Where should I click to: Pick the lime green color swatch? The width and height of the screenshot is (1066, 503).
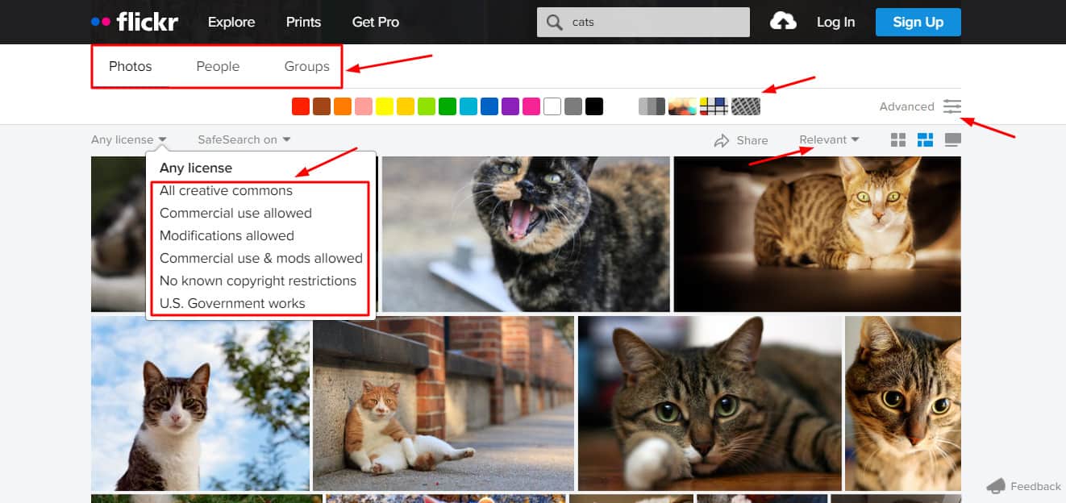pos(427,106)
